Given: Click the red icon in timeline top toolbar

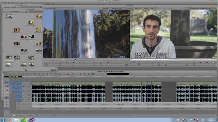Looking at the screenshot, I should (x=68, y=74).
